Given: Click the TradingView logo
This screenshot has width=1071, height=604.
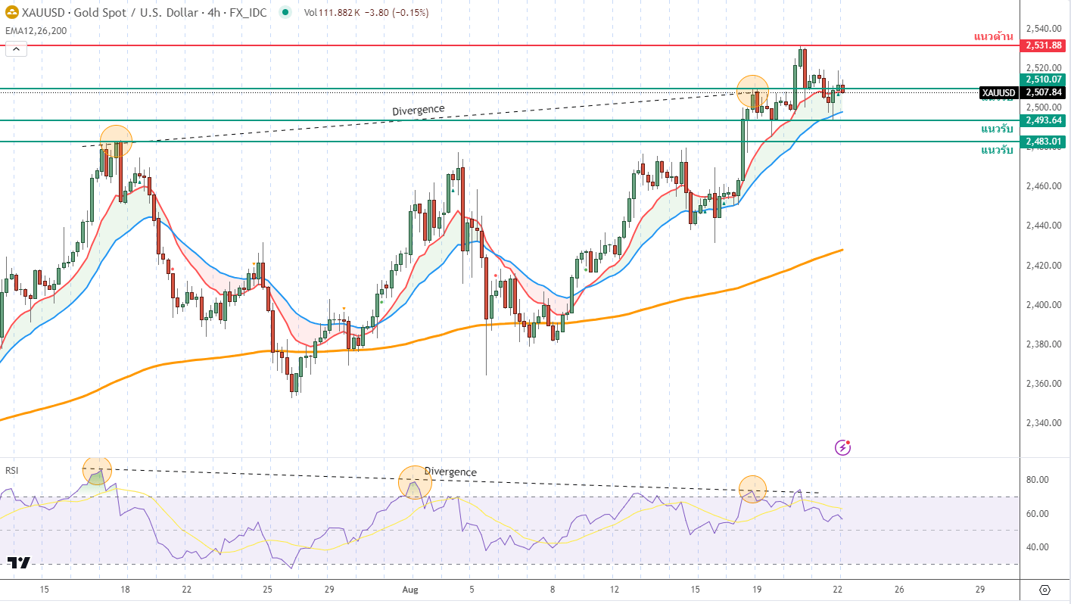Looking at the screenshot, I should pyautogui.click(x=18, y=562).
